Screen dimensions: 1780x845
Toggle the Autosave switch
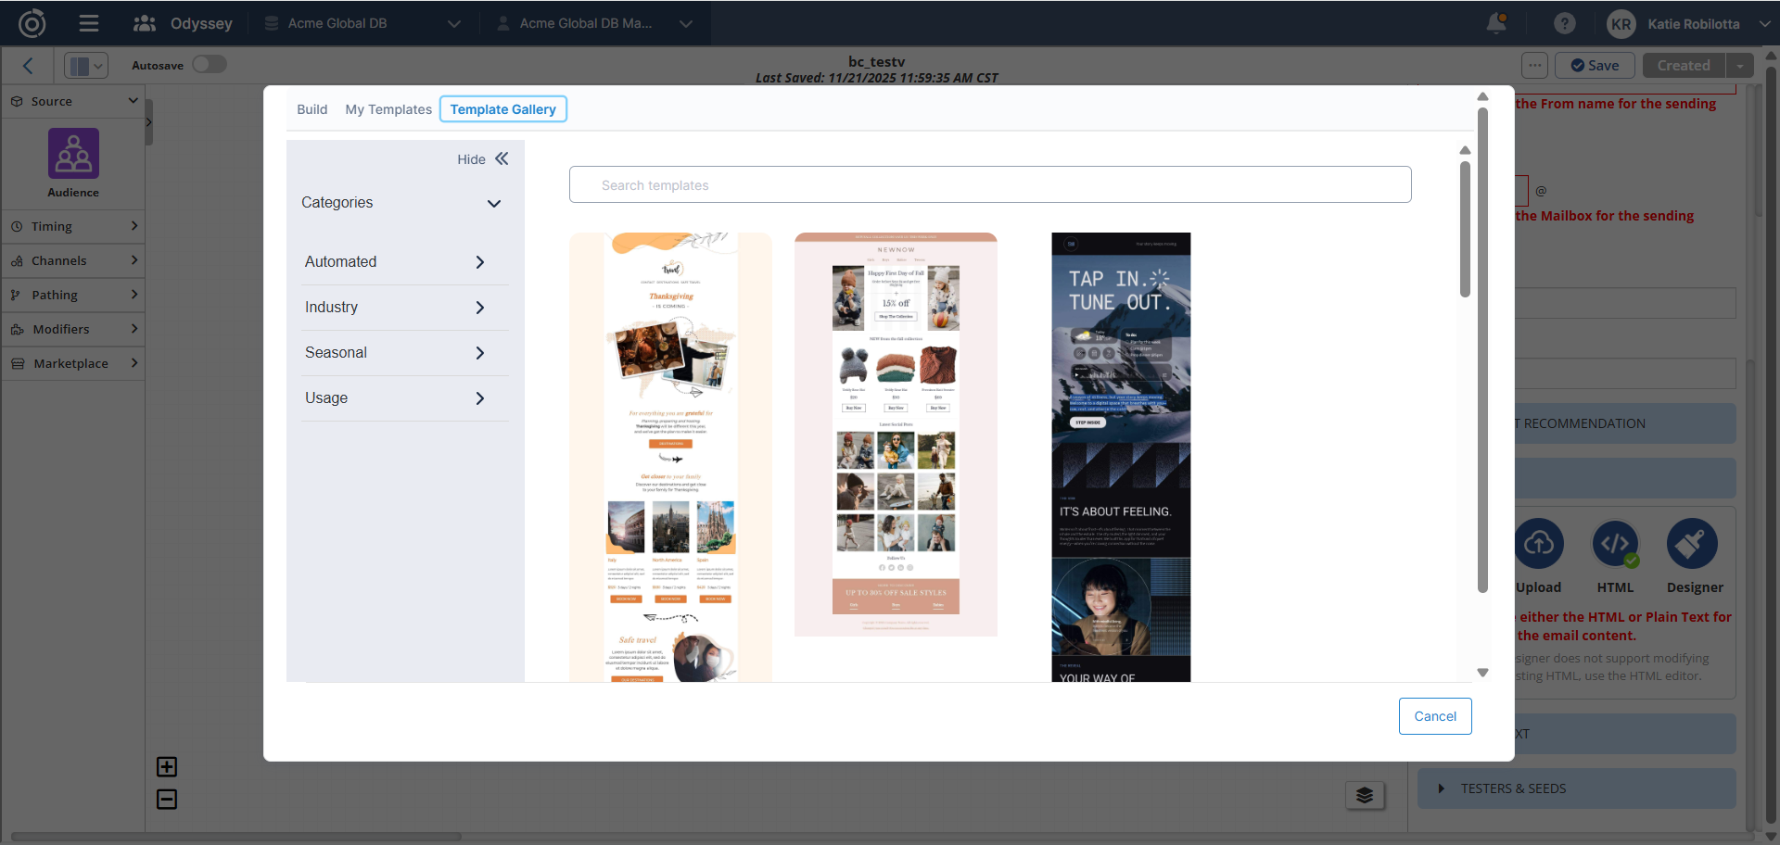(210, 65)
